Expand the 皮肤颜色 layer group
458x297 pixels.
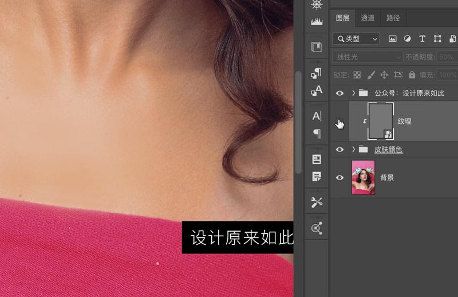[x=354, y=150]
